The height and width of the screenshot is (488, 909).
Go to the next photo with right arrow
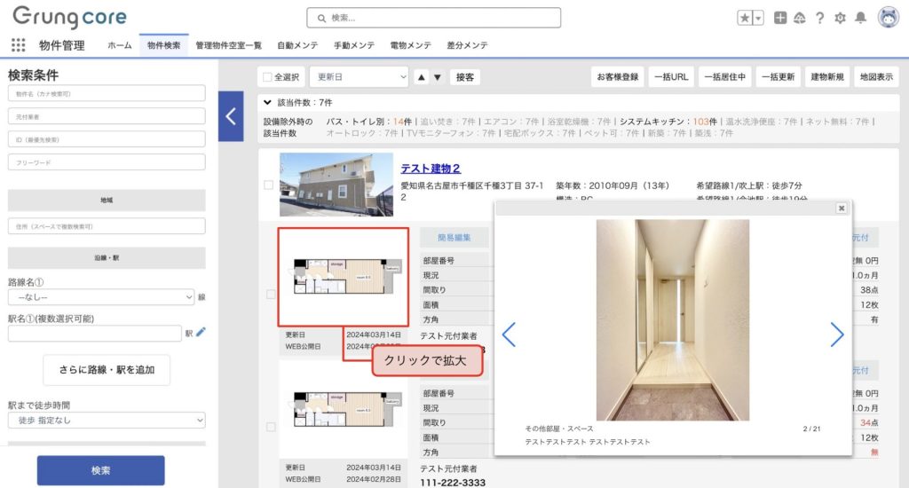836,334
